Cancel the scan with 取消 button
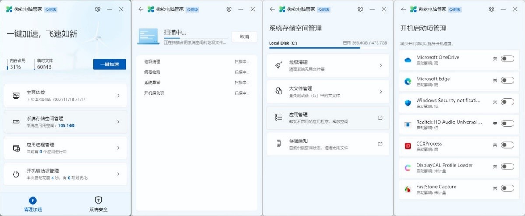The height and width of the screenshot is (216, 525). coord(244,37)
